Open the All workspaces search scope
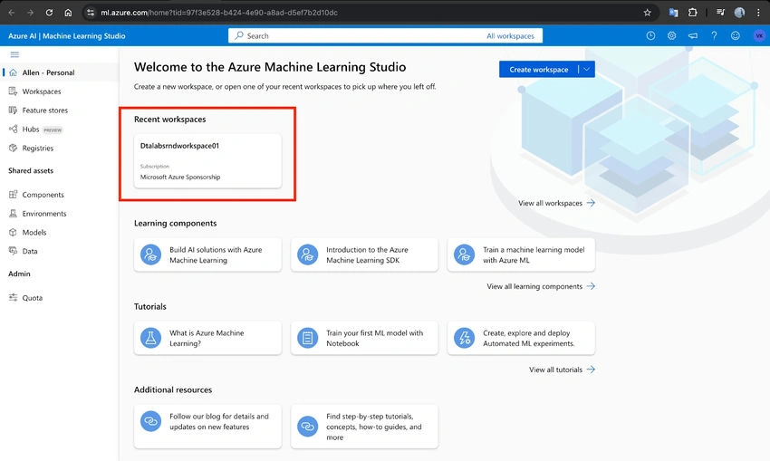 510,36
